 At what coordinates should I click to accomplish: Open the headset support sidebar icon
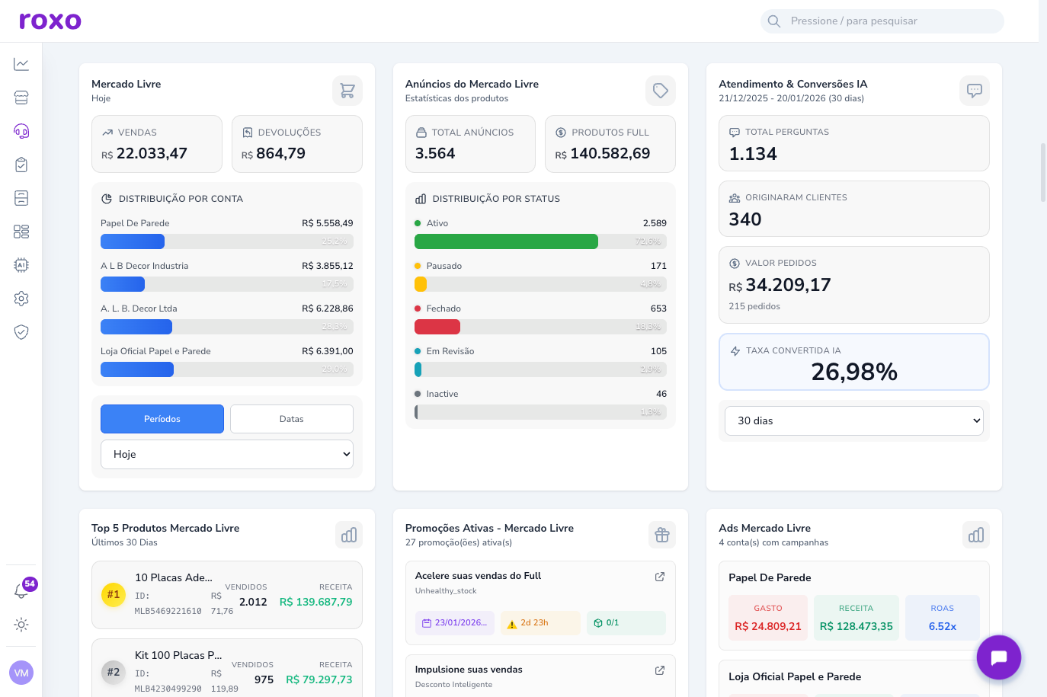21,131
